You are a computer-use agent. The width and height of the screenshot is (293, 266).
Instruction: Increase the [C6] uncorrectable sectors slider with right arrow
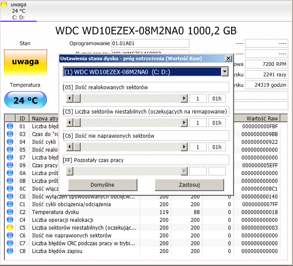point(184,147)
